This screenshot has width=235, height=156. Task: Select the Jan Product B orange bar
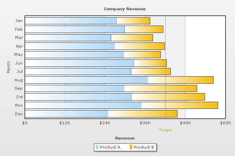(x=133, y=21)
